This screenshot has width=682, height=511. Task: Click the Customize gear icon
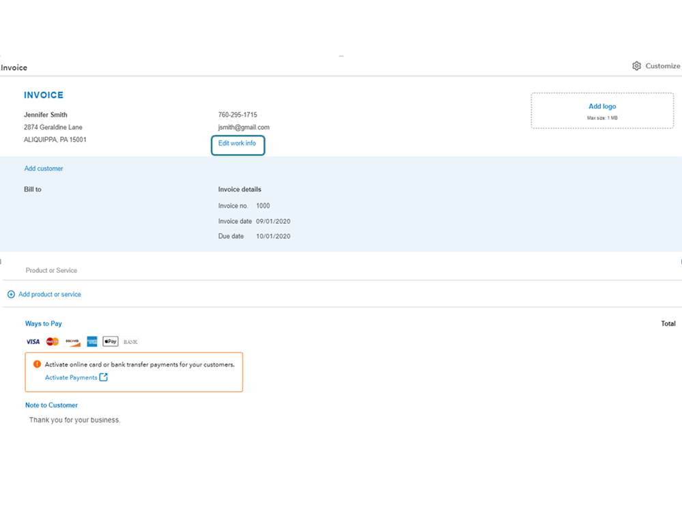[636, 66]
